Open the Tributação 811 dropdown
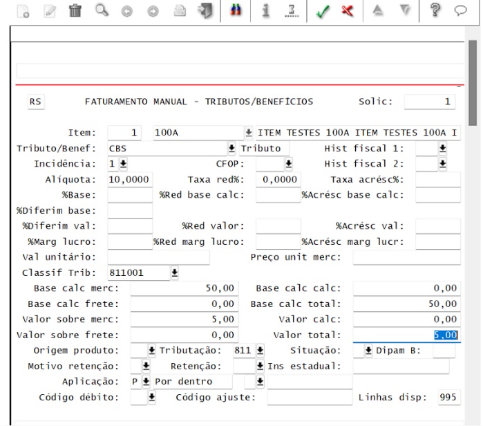 coord(260,351)
